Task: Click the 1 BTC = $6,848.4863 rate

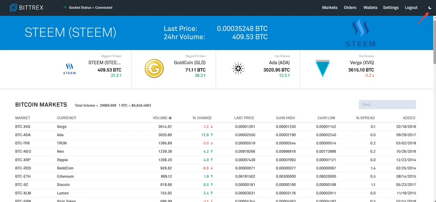Action: click(x=135, y=106)
